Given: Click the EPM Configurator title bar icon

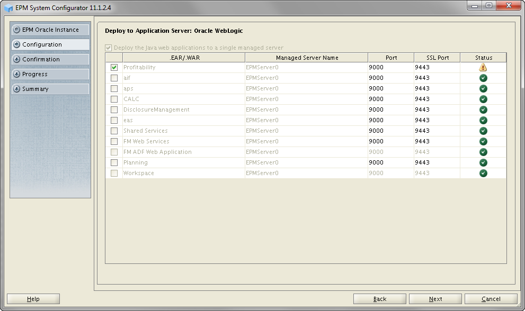Looking at the screenshot, I should pos(8,8).
